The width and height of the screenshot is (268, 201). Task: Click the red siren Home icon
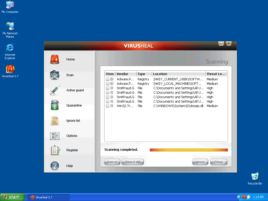[55, 59]
